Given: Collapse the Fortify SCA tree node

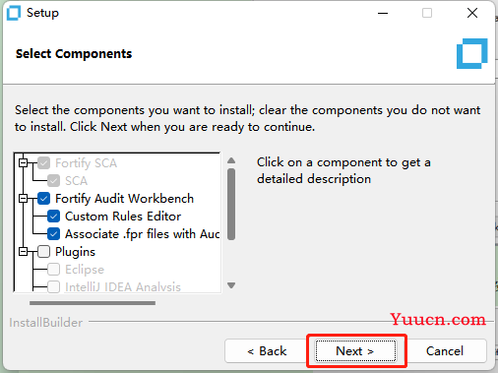Looking at the screenshot, I should [23, 162].
